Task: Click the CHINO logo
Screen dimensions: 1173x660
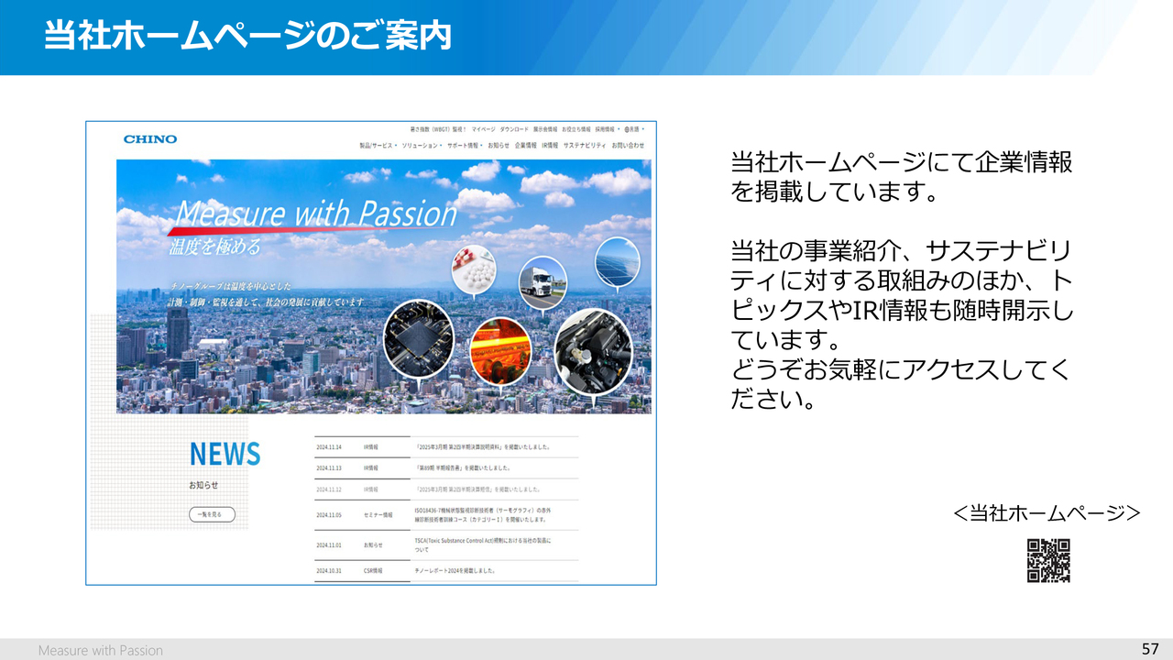Action: point(150,139)
